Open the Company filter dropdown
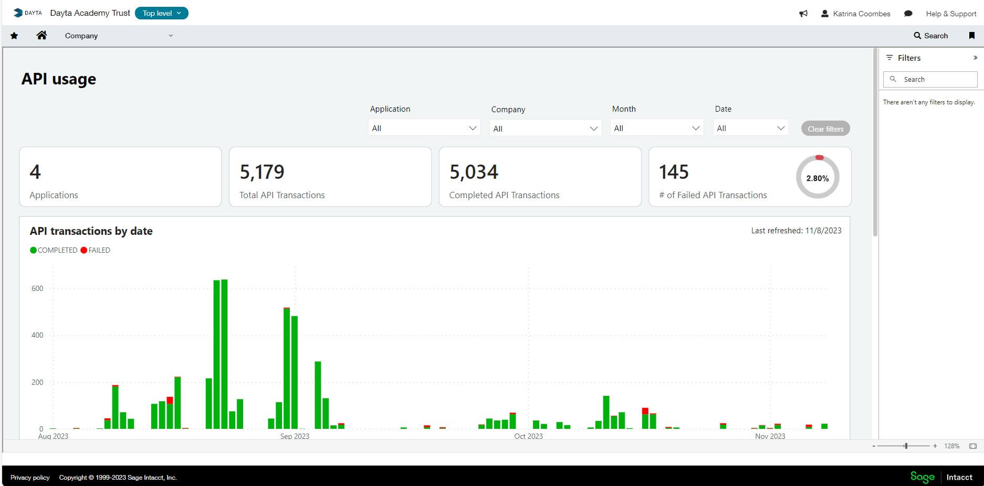984x486 pixels. (546, 128)
